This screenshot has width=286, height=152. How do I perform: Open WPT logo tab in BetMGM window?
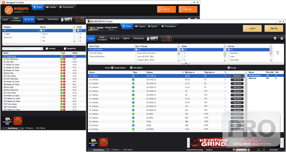tap(153, 38)
